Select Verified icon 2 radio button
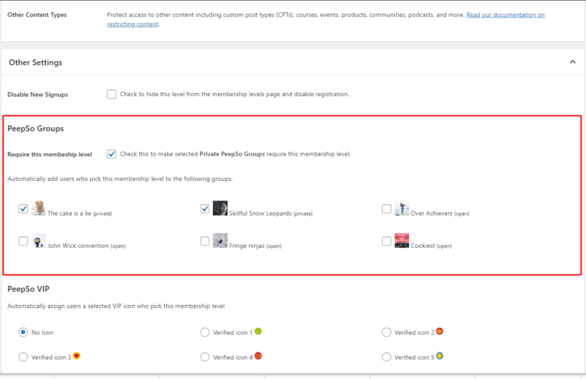The width and height of the screenshot is (586, 379). (387, 332)
